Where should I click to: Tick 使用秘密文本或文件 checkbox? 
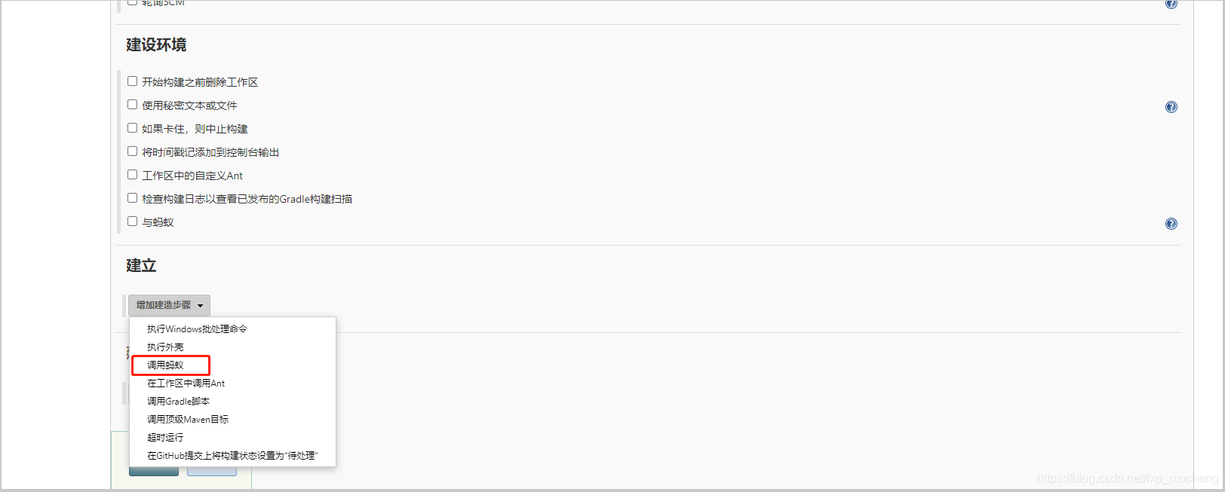pos(132,105)
